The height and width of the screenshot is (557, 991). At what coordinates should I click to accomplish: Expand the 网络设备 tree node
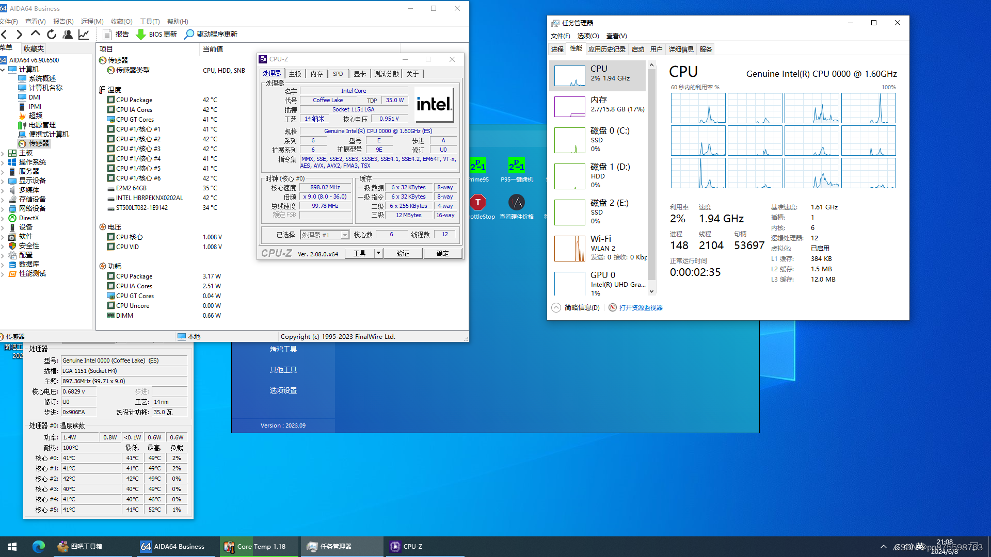pos(3,209)
